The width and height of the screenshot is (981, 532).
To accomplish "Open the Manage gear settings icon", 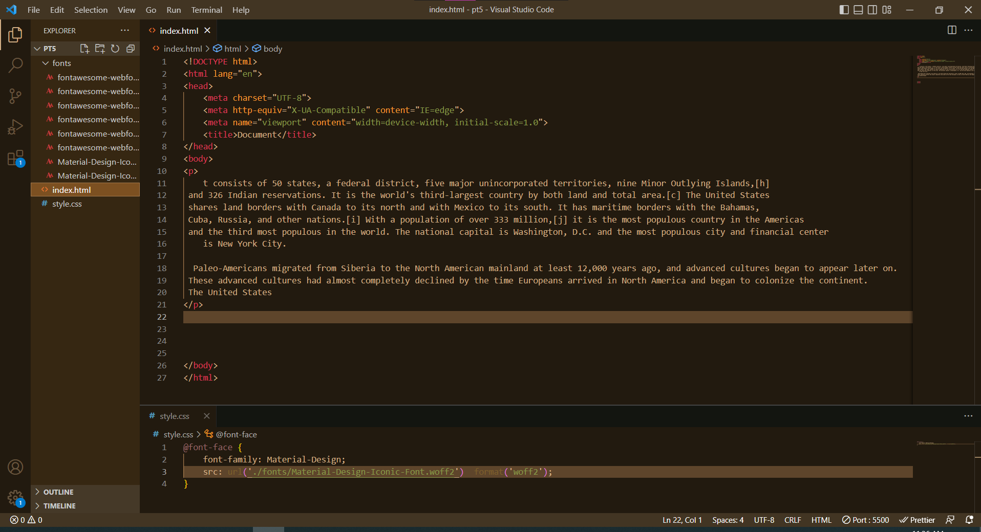I will [15, 498].
